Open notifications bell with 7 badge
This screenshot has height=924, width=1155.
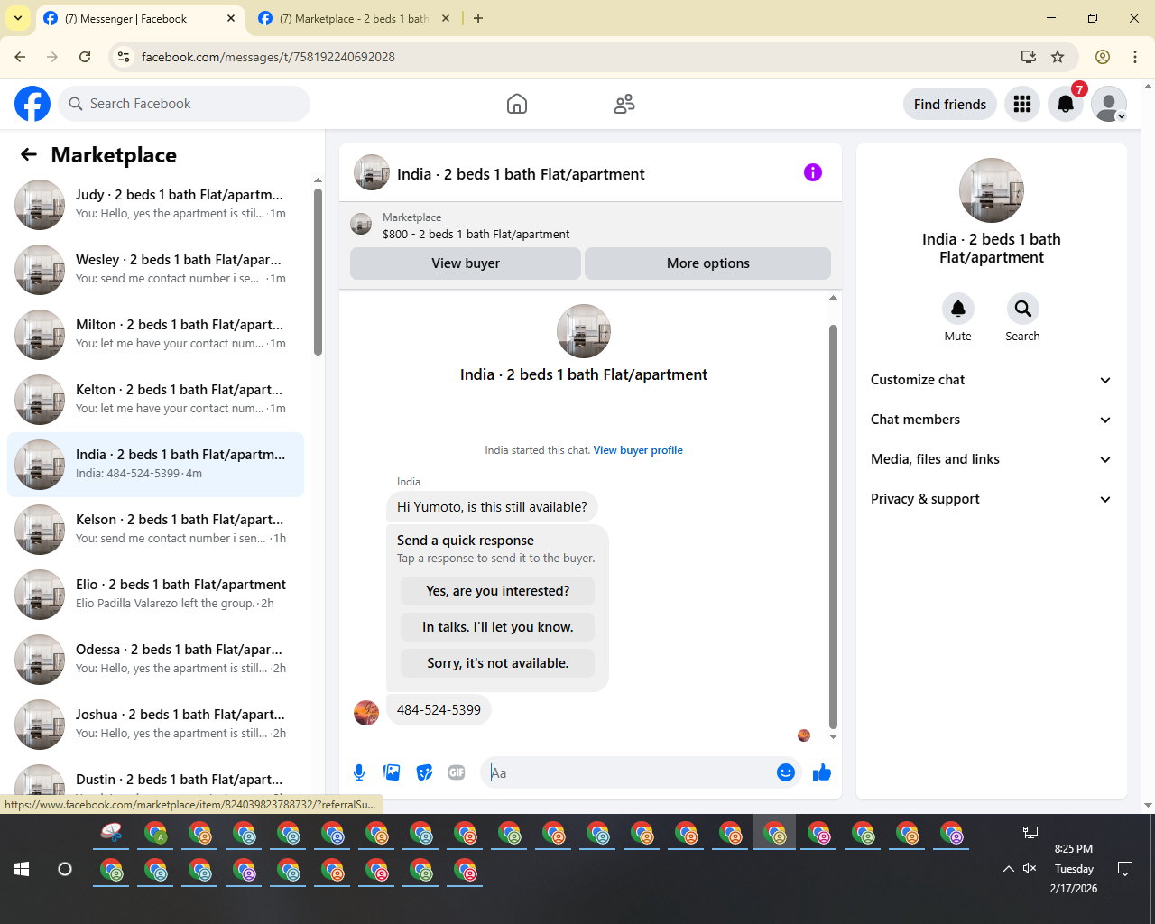click(1066, 104)
